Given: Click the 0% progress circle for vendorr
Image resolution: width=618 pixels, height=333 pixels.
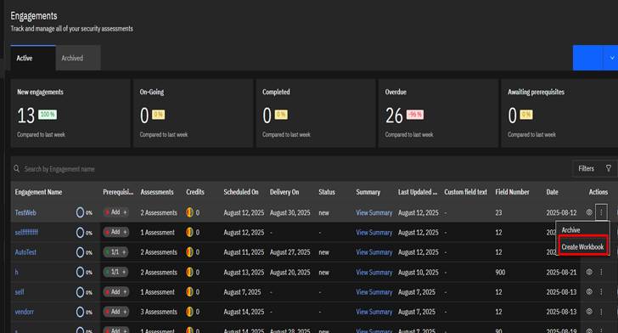Looking at the screenshot, I should 80,311.
